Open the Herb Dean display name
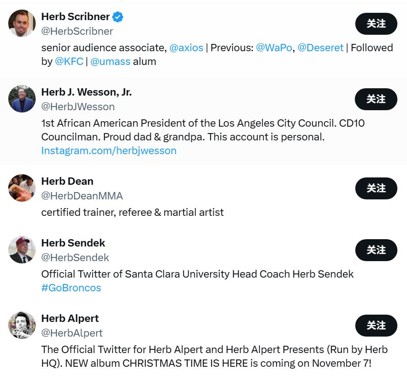The height and width of the screenshot is (391, 407). pos(67,181)
